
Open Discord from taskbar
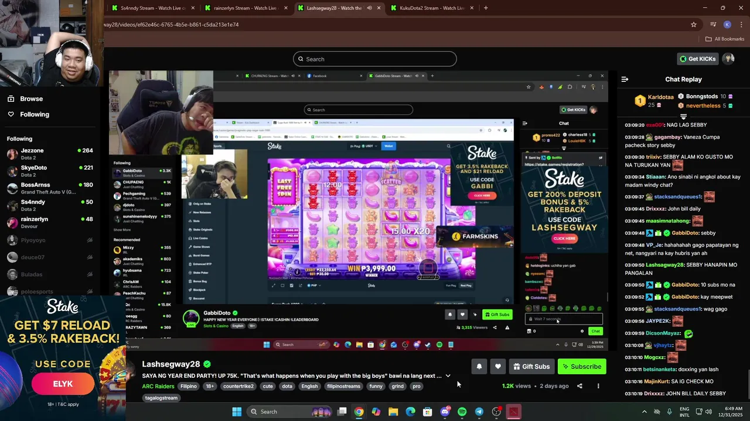[x=445, y=412]
